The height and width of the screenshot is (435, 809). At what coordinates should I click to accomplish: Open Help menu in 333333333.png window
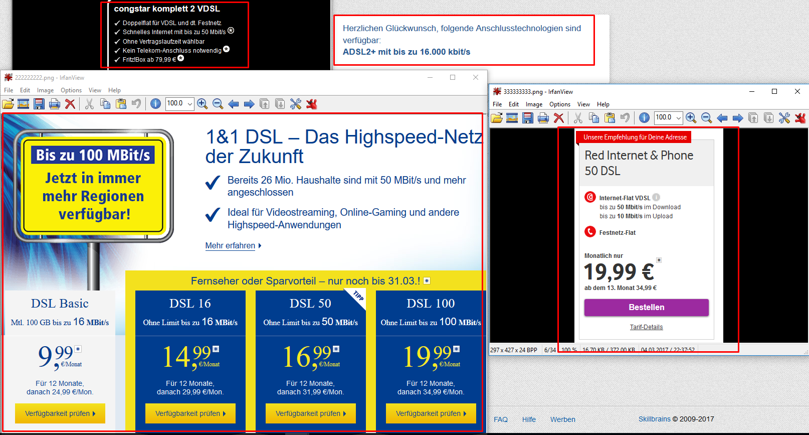tap(603, 104)
